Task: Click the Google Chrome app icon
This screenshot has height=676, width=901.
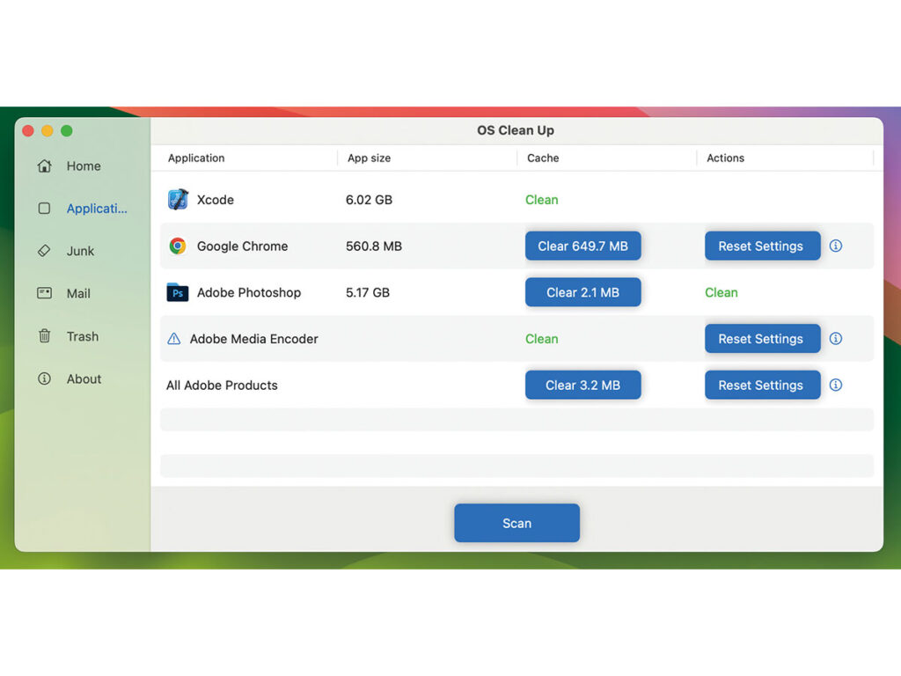Action: (178, 246)
